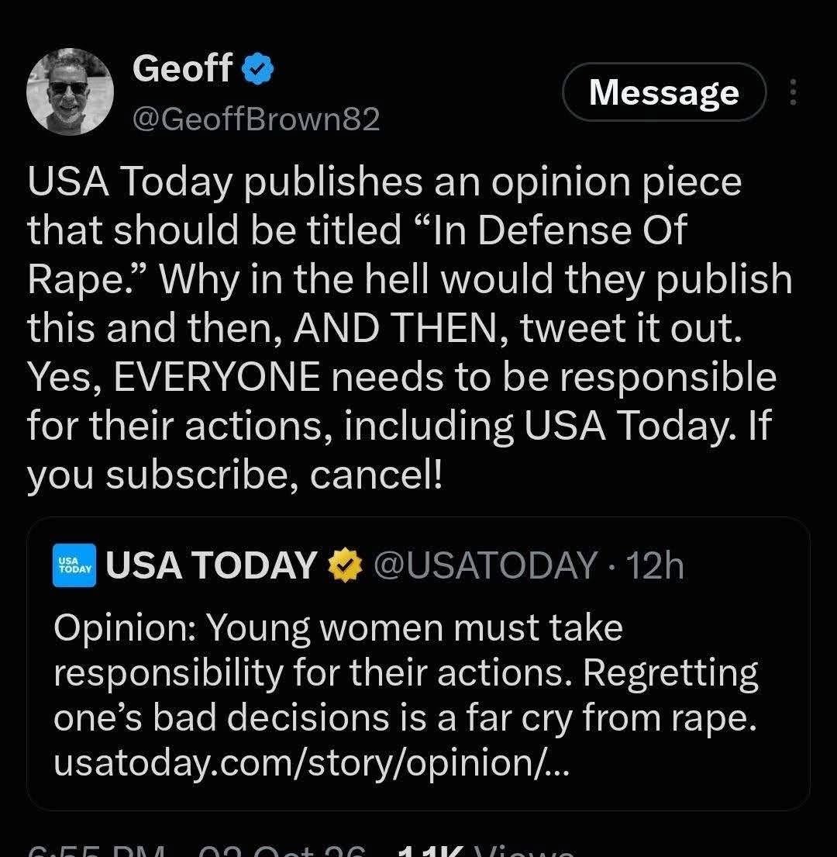Click 'Regretting one's bad decisions' line in quote
The width and height of the screenshot is (837, 857).
[405, 695]
